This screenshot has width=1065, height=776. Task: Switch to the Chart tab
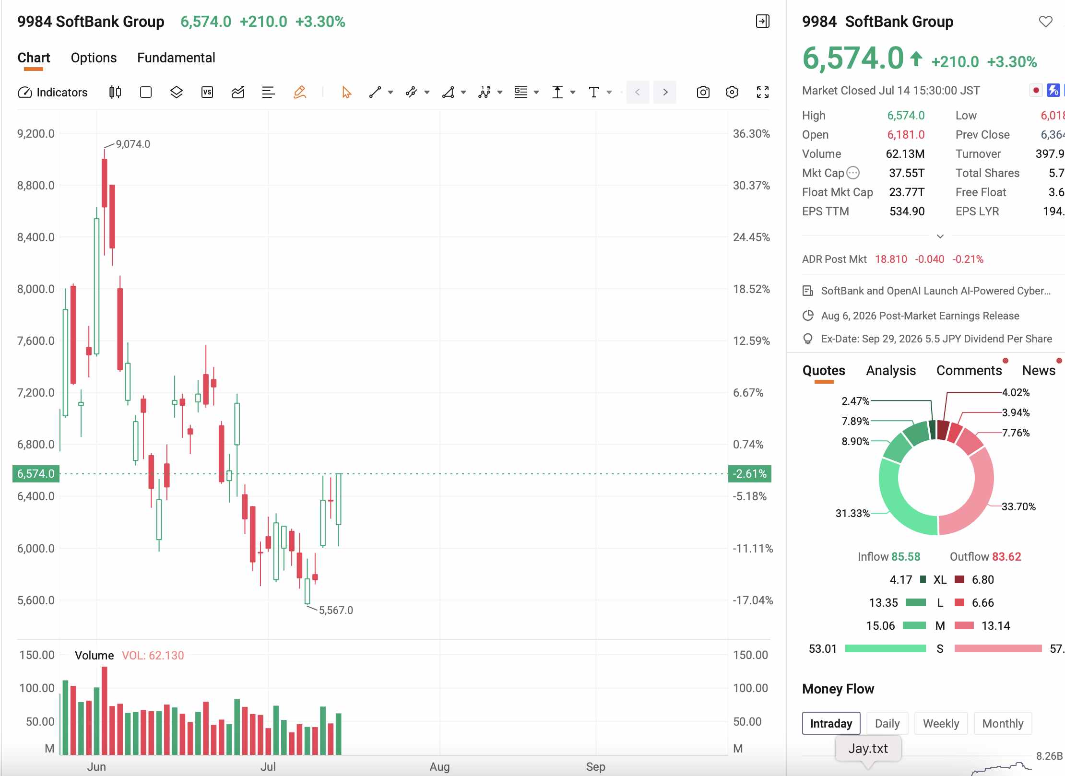pos(34,58)
